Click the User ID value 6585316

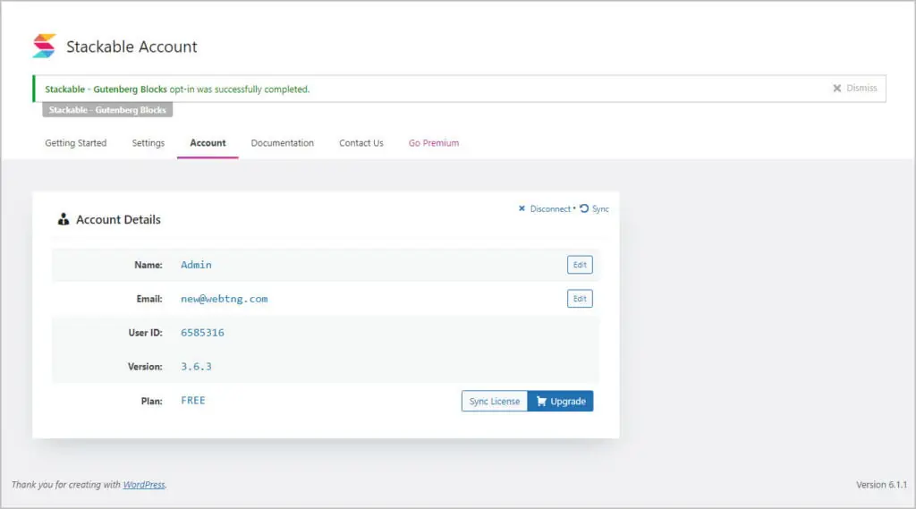(x=202, y=333)
